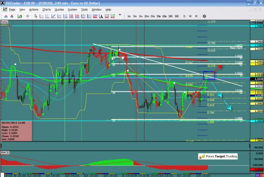Click the horizontal line drawing tool
264x177 pixels.
[x=40, y=16]
